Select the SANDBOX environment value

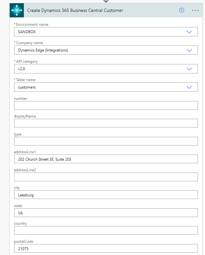click(x=27, y=32)
